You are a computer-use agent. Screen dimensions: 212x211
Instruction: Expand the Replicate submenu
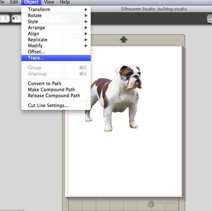pos(56,40)
